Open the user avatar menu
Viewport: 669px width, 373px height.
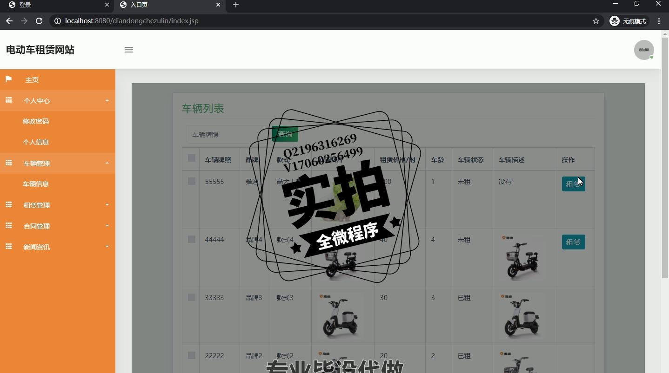tap(644, 50)
